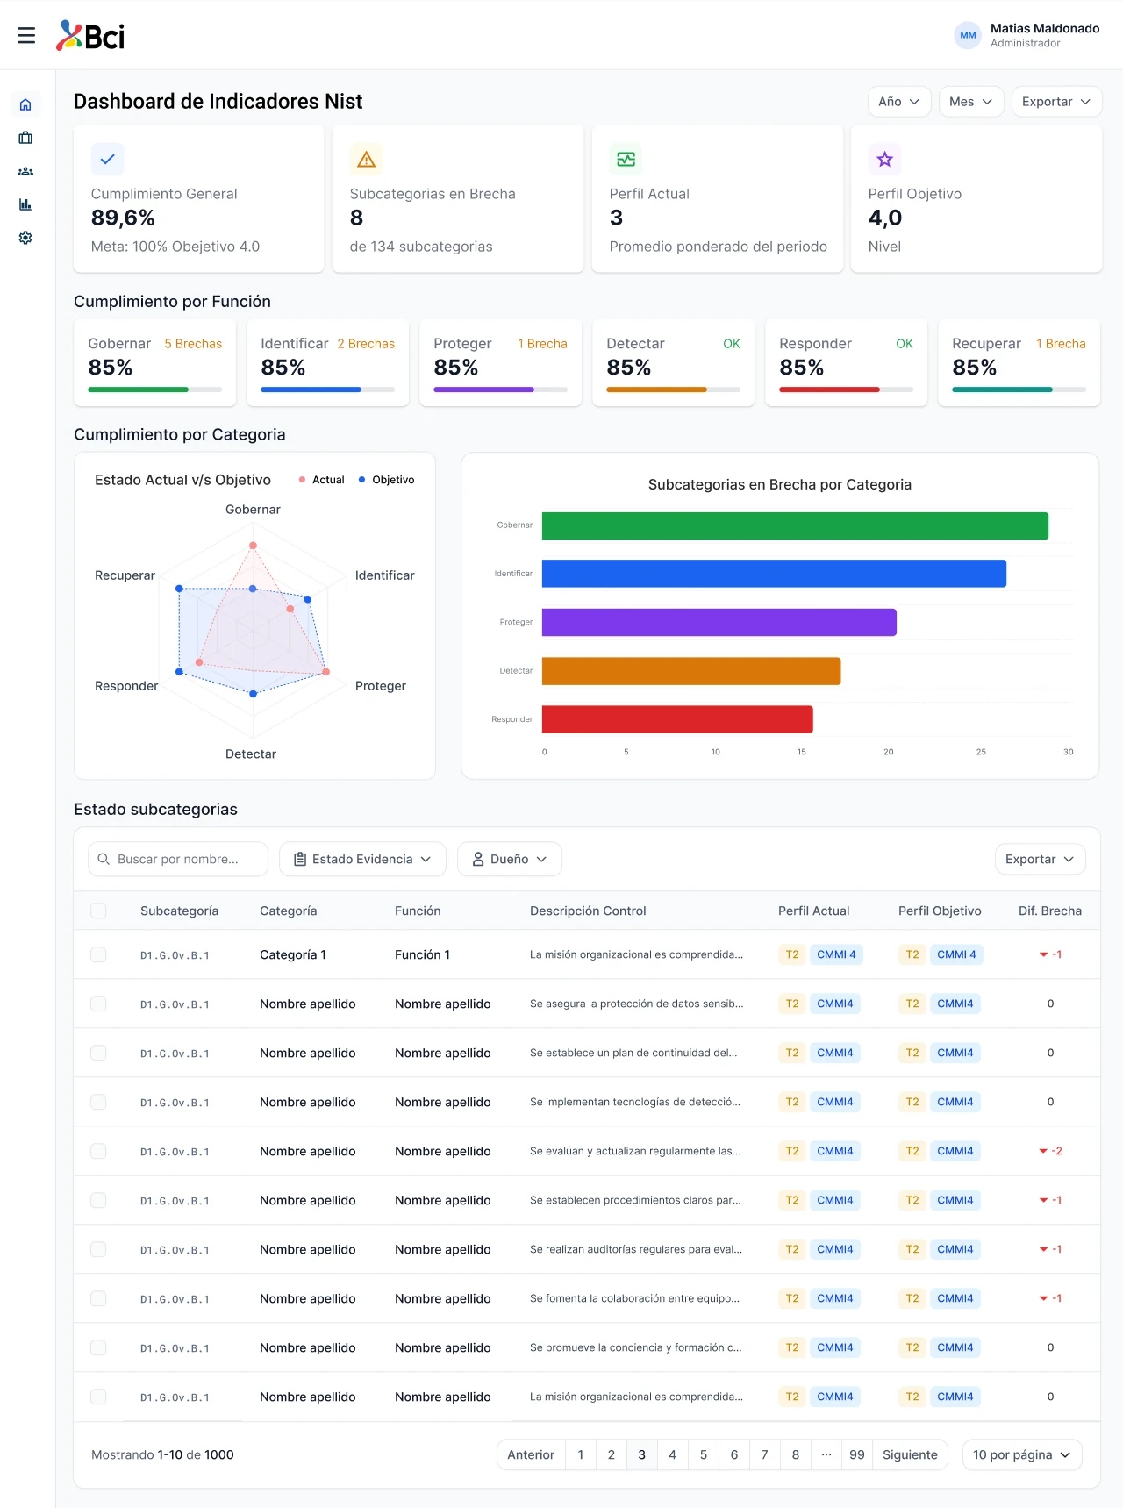Click the clipboard icon in Estado Evidencia
This screenshot has width=1123, height=1508.
tap(300, 859)
